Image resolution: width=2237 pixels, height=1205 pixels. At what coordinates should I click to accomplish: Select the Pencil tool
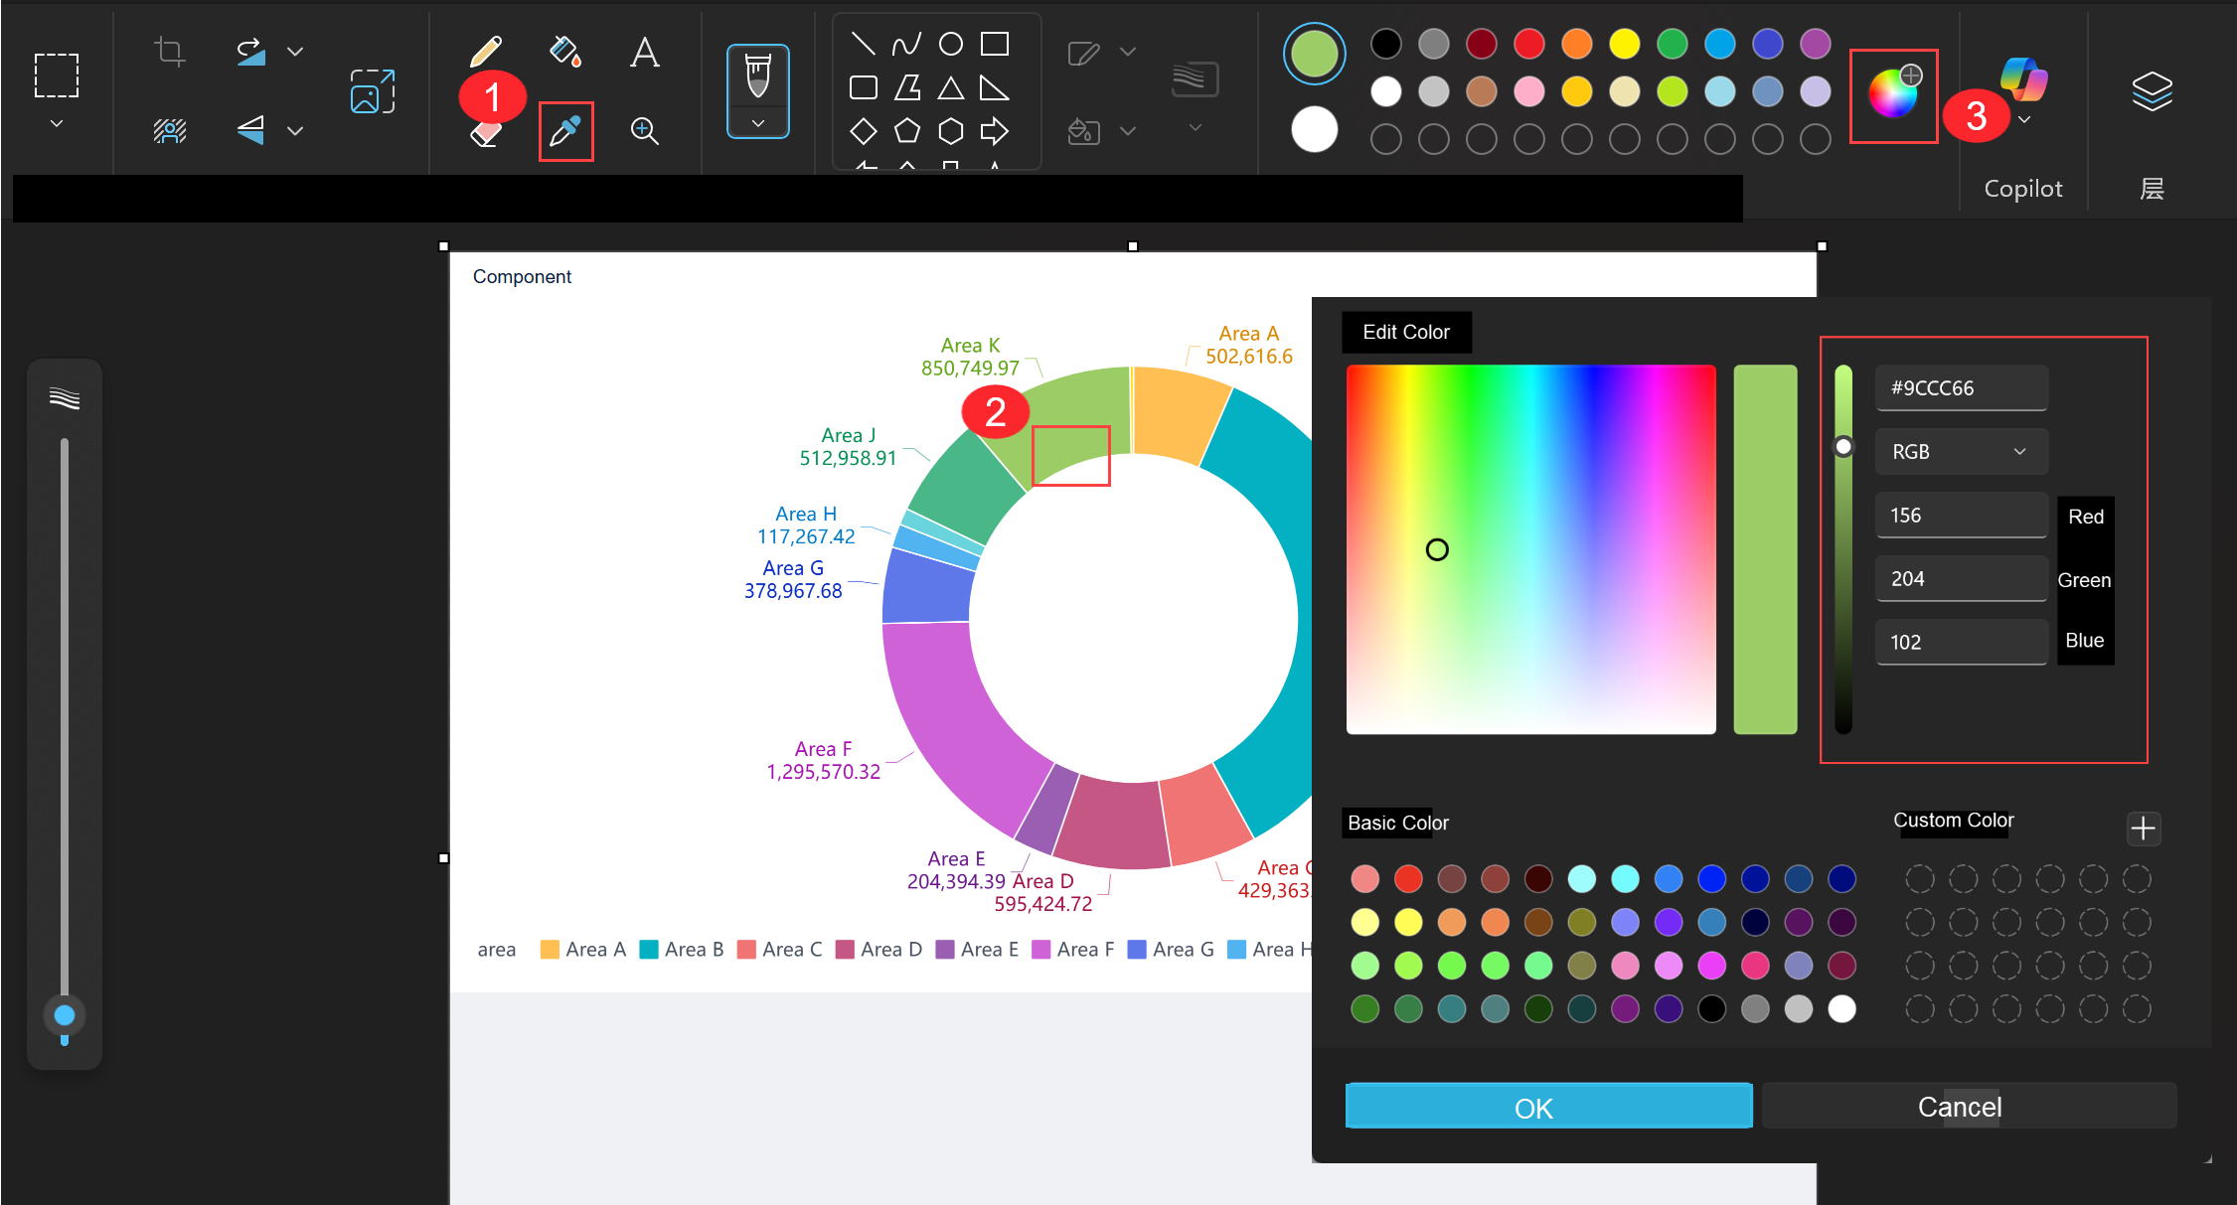485,51
